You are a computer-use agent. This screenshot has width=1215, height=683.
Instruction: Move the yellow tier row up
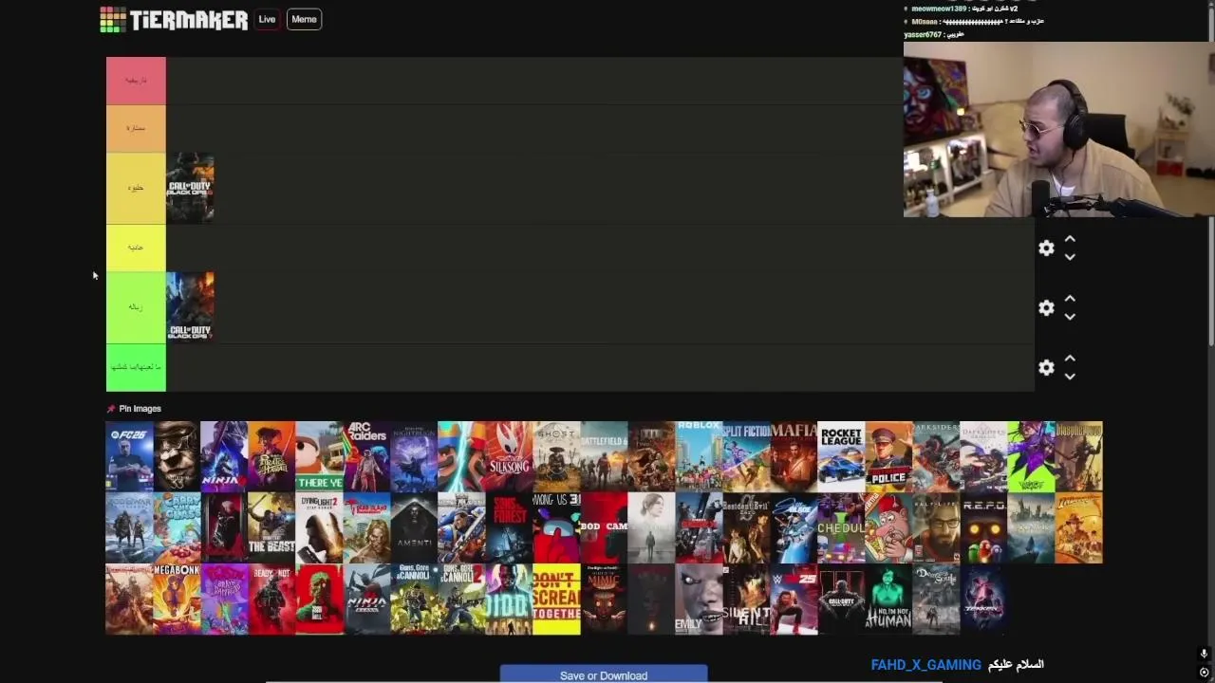click(x=1070, y=239)
